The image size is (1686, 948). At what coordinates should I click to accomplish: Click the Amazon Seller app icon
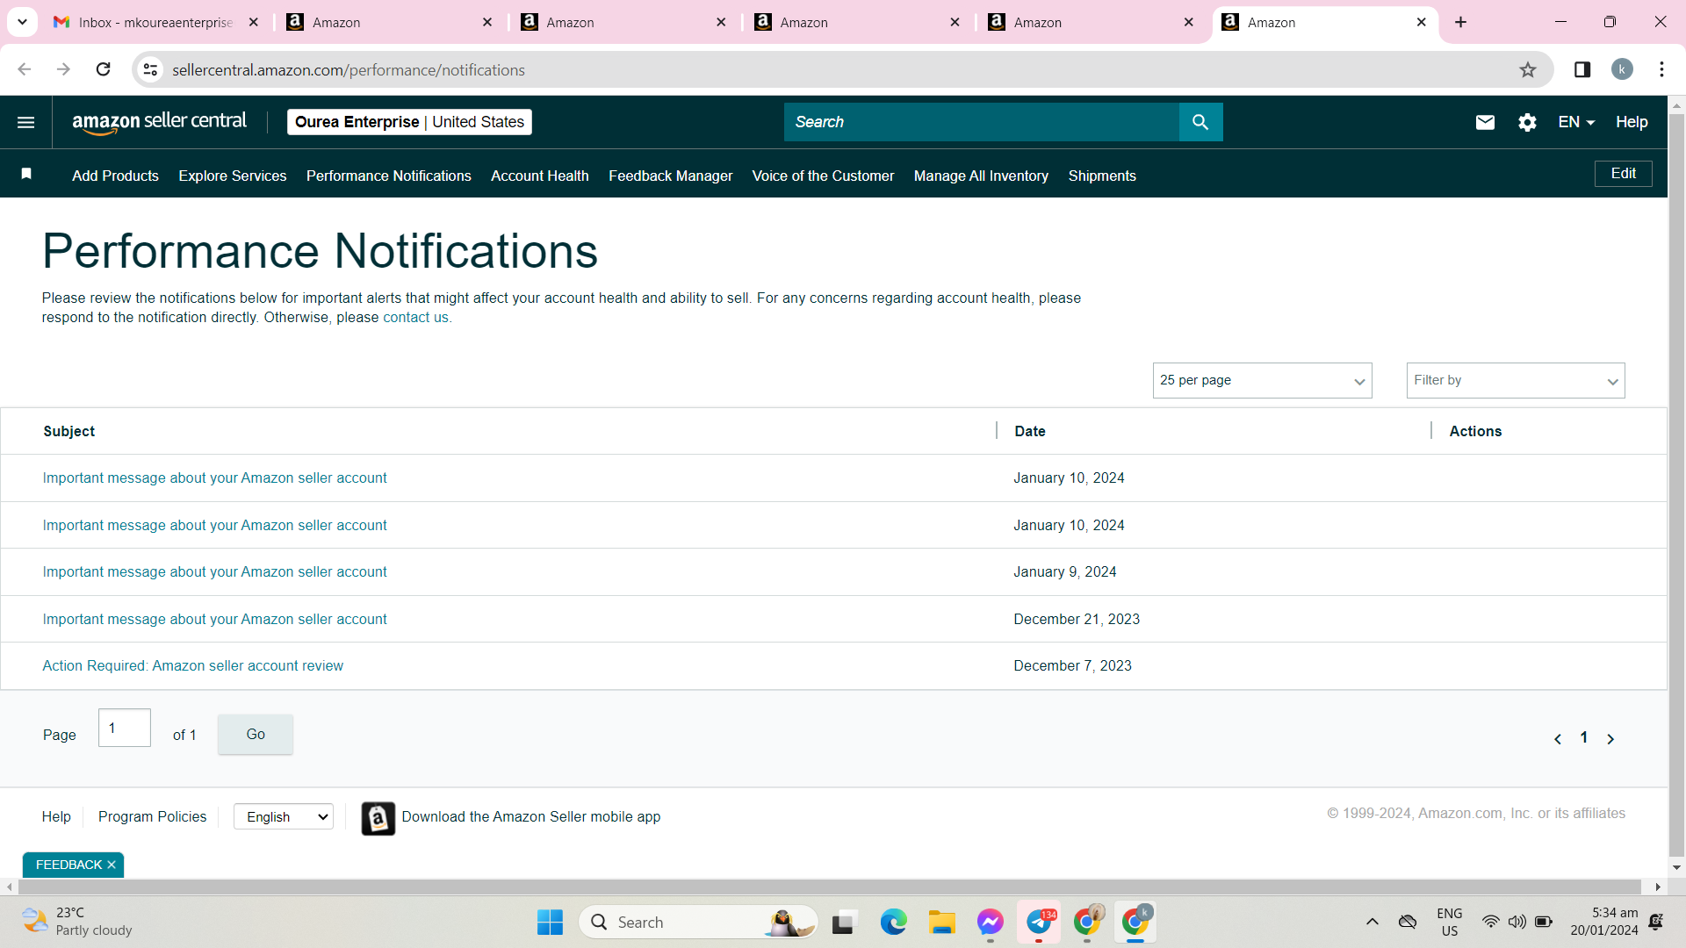click(378, 818)
